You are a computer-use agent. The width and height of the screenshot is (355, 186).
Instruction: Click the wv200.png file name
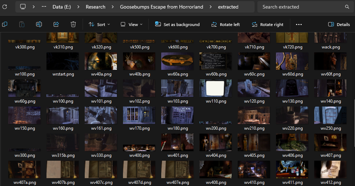(x=216, y=128)
